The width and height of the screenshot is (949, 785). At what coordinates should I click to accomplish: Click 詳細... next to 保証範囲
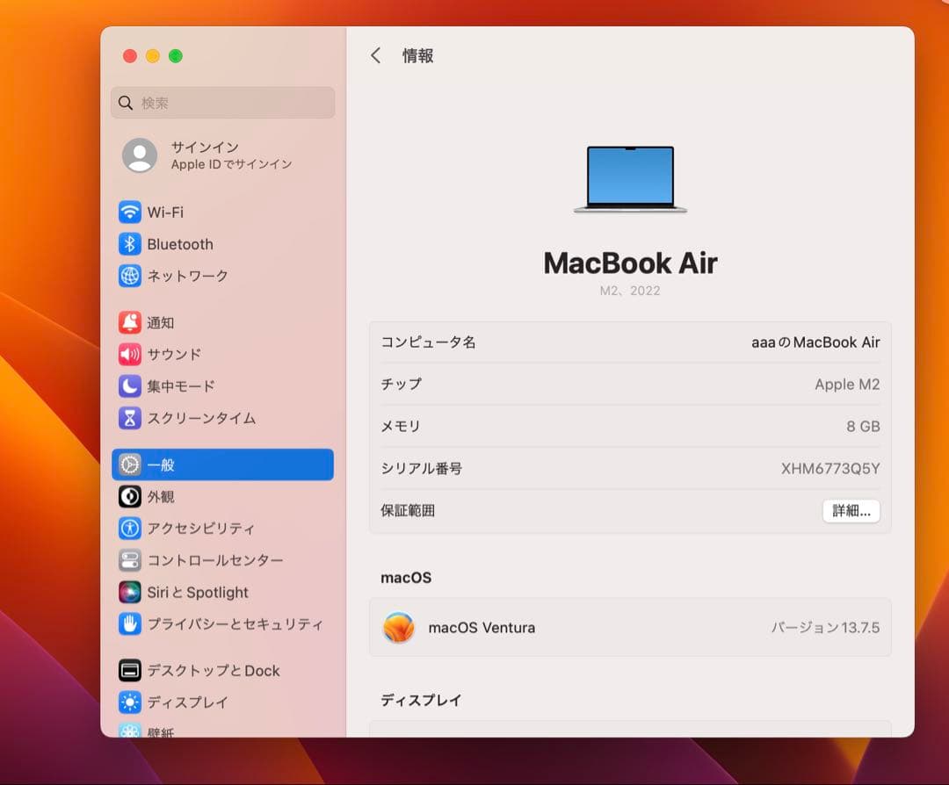pyautogui.click(x=851, y=511)
